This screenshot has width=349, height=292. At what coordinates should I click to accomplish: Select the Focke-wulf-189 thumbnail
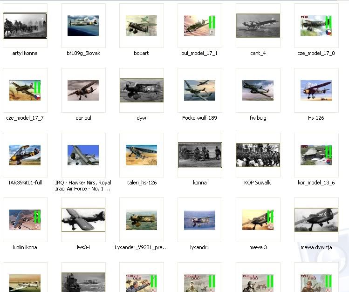click(x=199, y=90)
